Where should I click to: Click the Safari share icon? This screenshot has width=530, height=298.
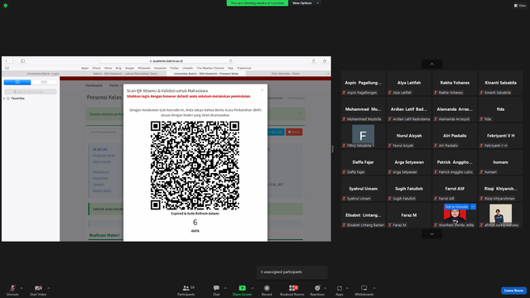click(314, 60)
